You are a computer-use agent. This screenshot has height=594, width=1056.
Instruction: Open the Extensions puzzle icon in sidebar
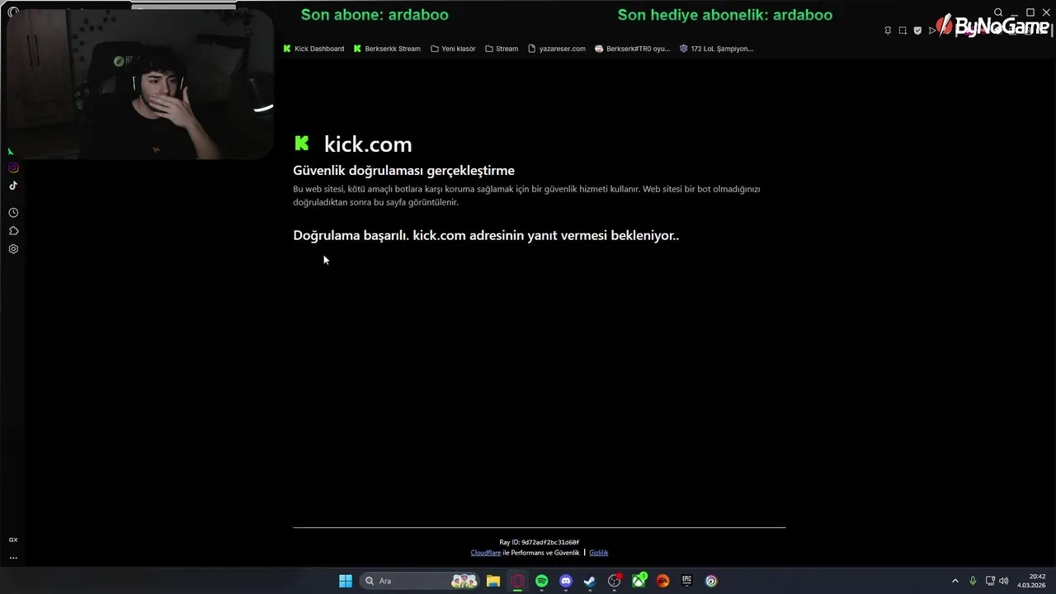tap(13, 231)
